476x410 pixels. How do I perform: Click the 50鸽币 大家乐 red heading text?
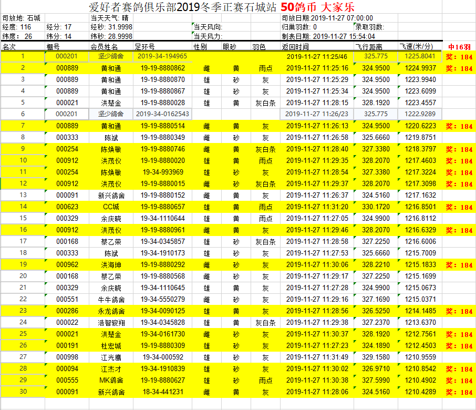pyautogui.click(x=317, y=7)
